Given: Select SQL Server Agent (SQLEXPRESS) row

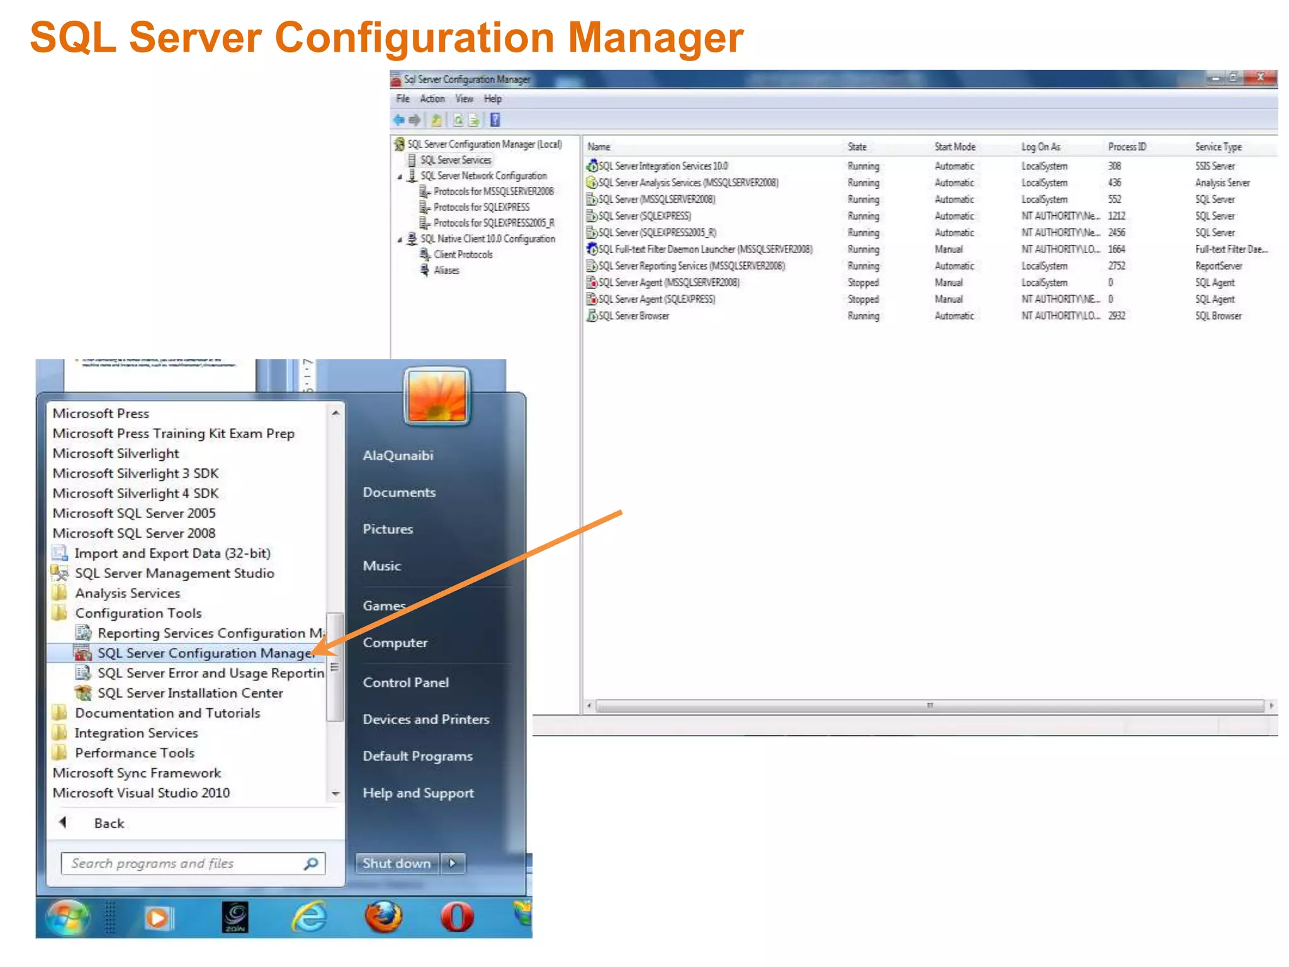Looking at the screenshot, I should pyautogui.click(x=930, y=300).
